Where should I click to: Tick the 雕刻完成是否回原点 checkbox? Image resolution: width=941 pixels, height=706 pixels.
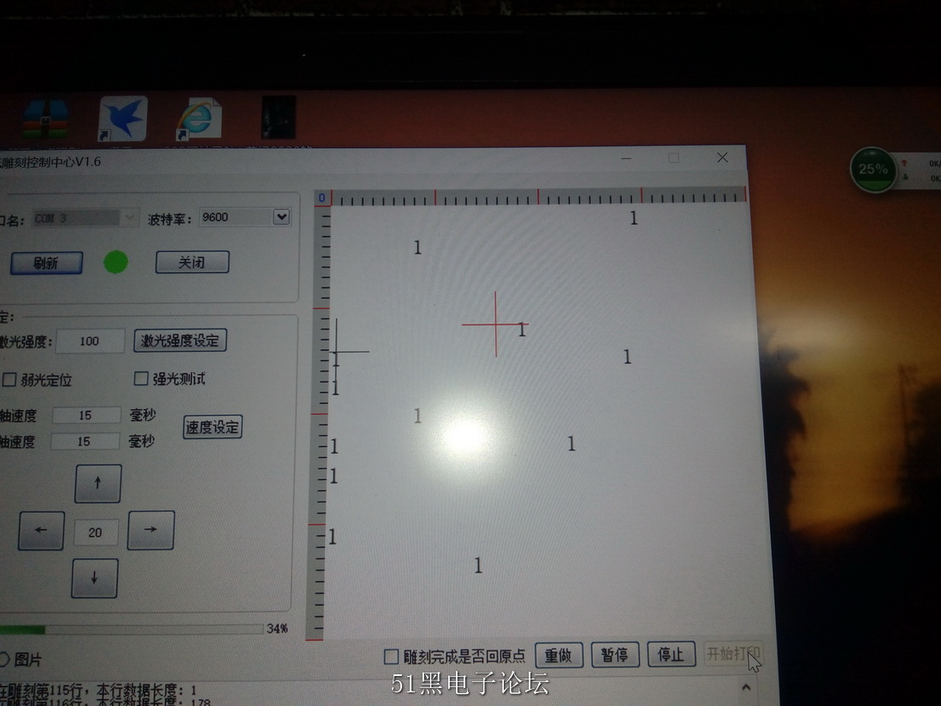[x=391, y=656]
